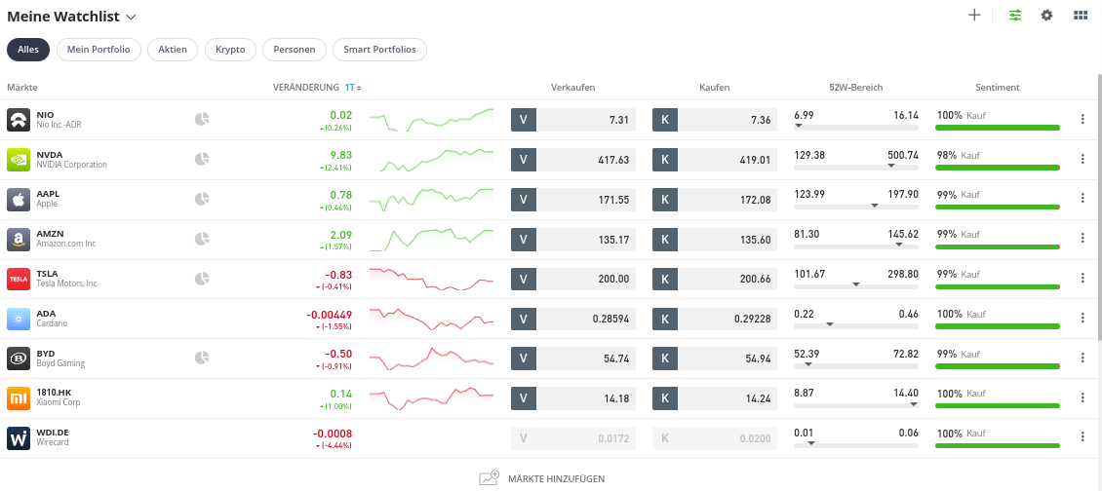Open the NVIDIA logo icon
Viewport: 1102px width, 491px height.
click(19, 160)
